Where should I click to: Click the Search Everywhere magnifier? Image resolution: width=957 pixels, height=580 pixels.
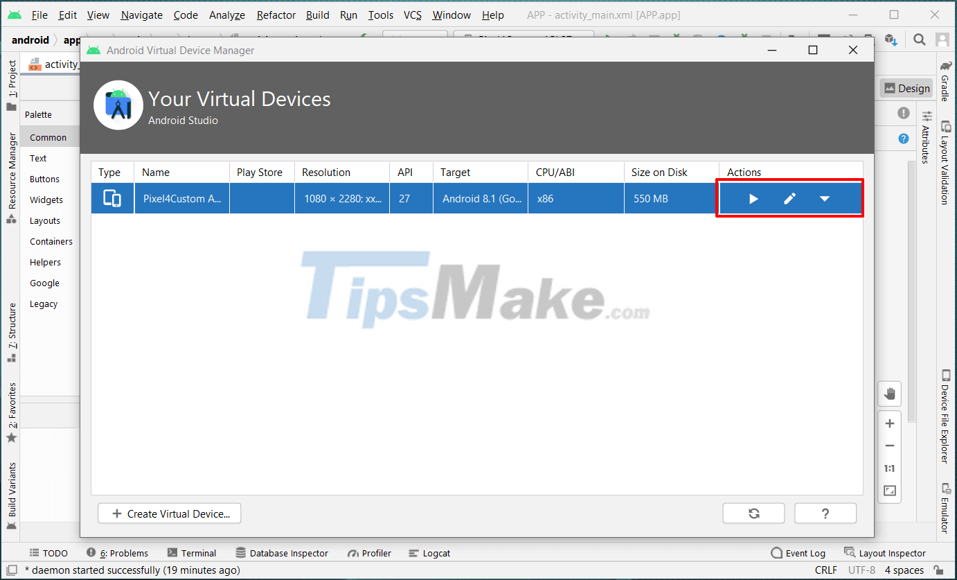(x=920, y=39)
